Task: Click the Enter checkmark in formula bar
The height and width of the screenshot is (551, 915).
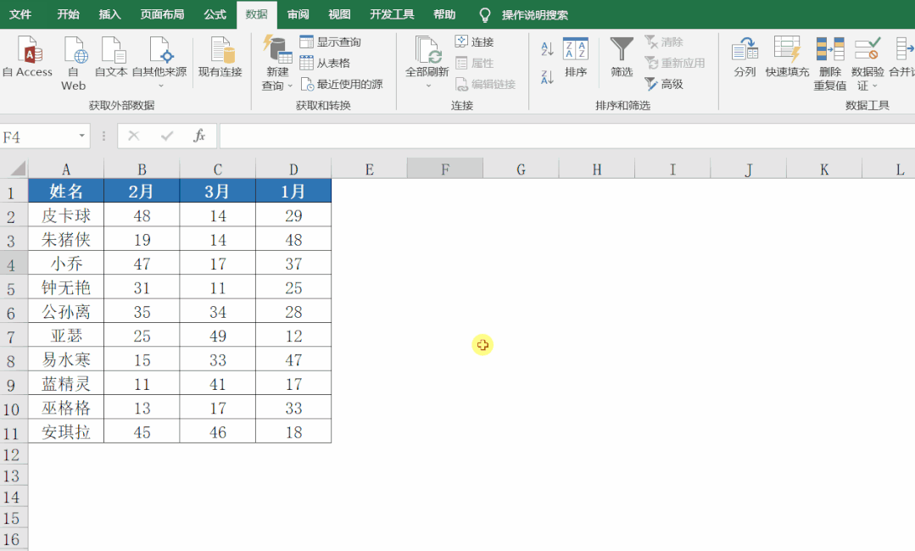Action: (x=167, y=136)
